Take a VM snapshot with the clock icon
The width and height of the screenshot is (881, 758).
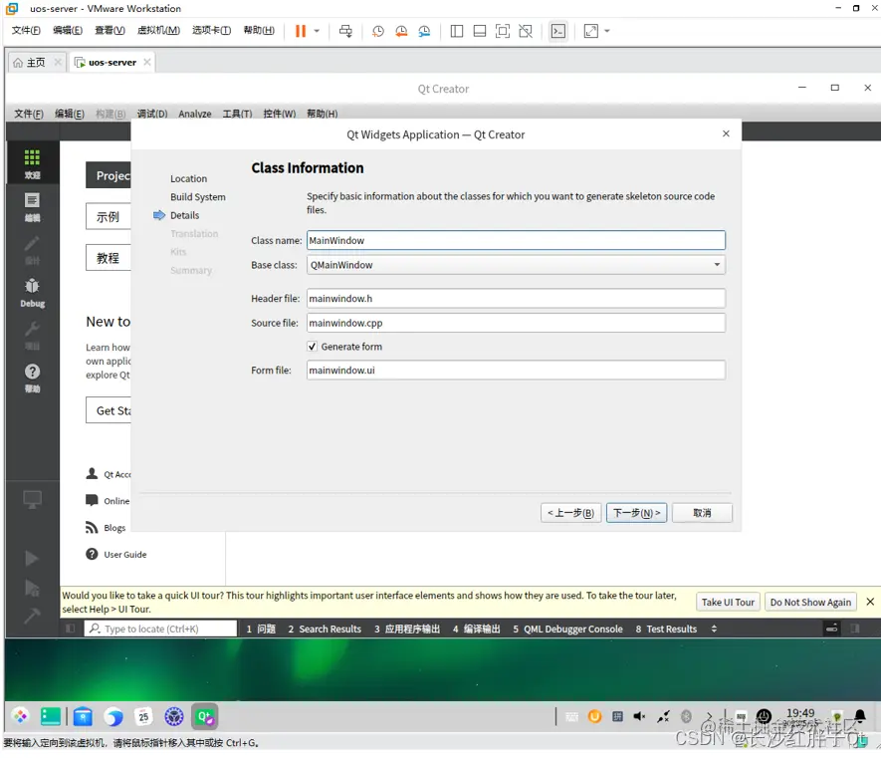378,31
